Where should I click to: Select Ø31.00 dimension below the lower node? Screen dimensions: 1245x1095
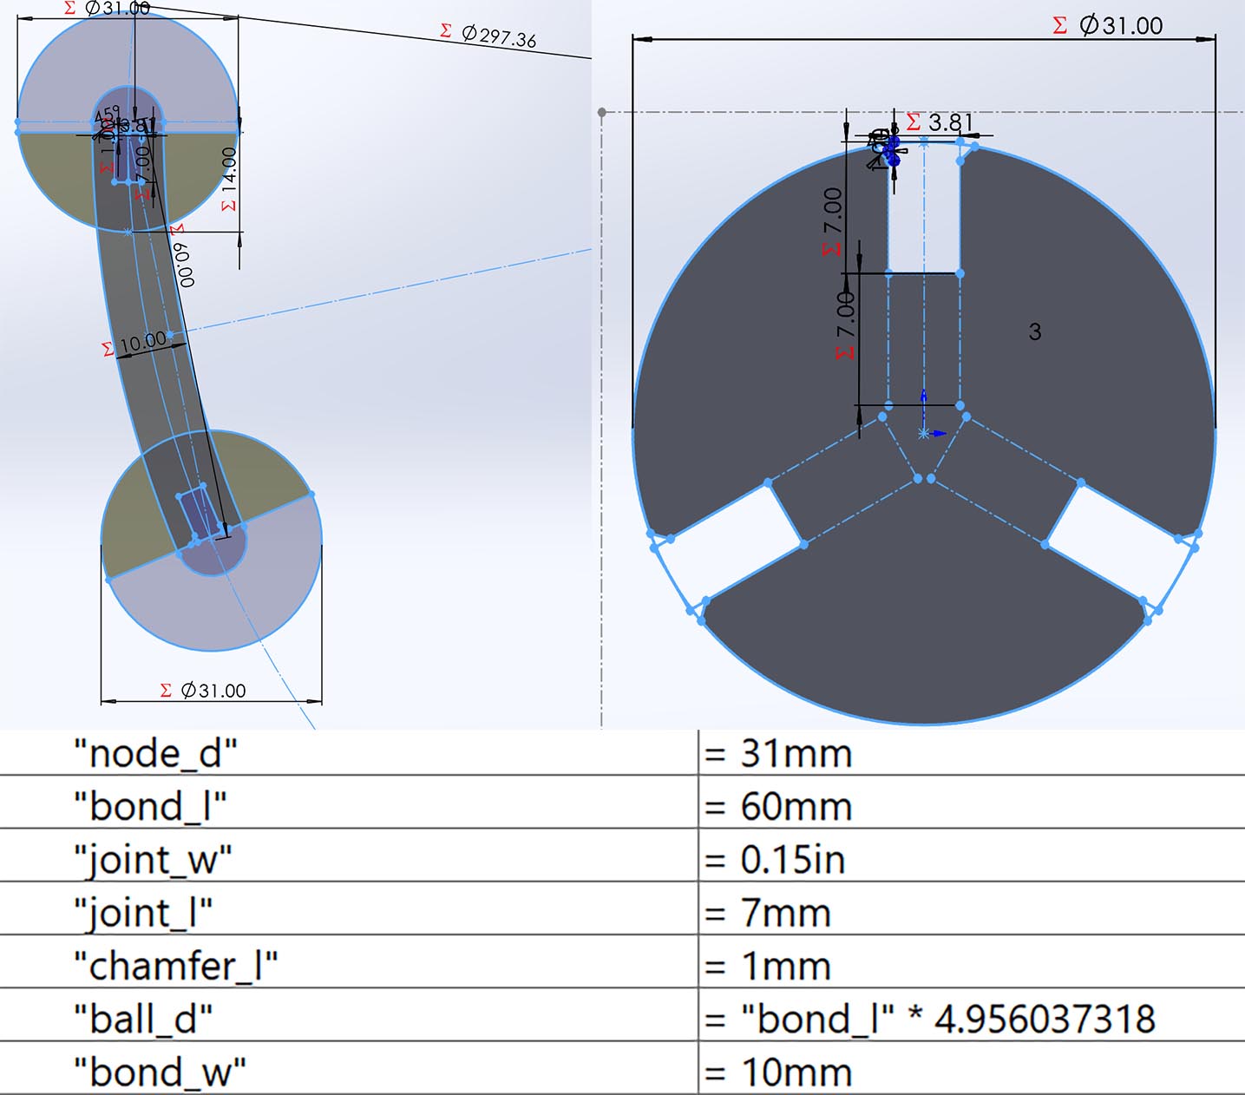click(213, 691)
